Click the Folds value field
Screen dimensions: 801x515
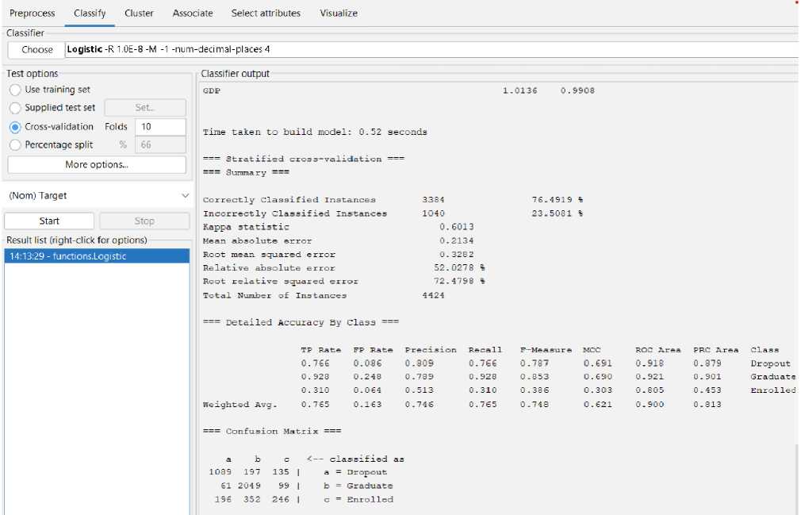coord(160,127)
